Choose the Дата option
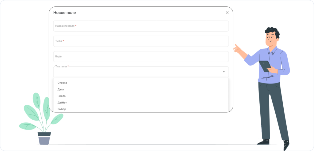The height and width of the screenshot is (151, 314). point(60,89)
